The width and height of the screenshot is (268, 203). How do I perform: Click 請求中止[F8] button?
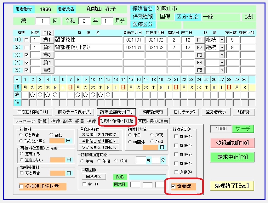coord(232,157)
